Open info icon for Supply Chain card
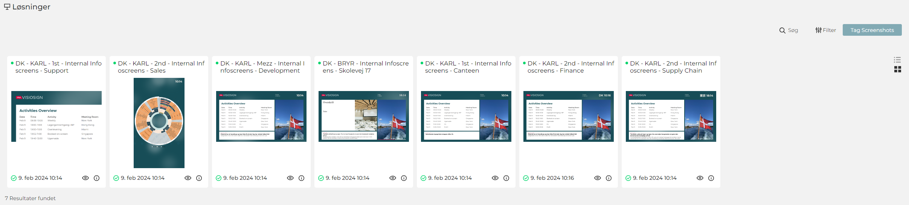Image resolution: width=909 pixels, height=205 pixels. 711,178
